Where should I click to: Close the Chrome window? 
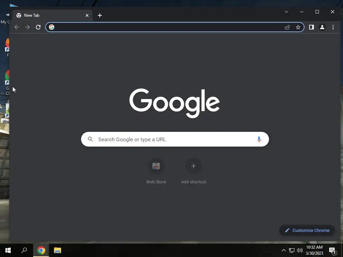[333, 12]
